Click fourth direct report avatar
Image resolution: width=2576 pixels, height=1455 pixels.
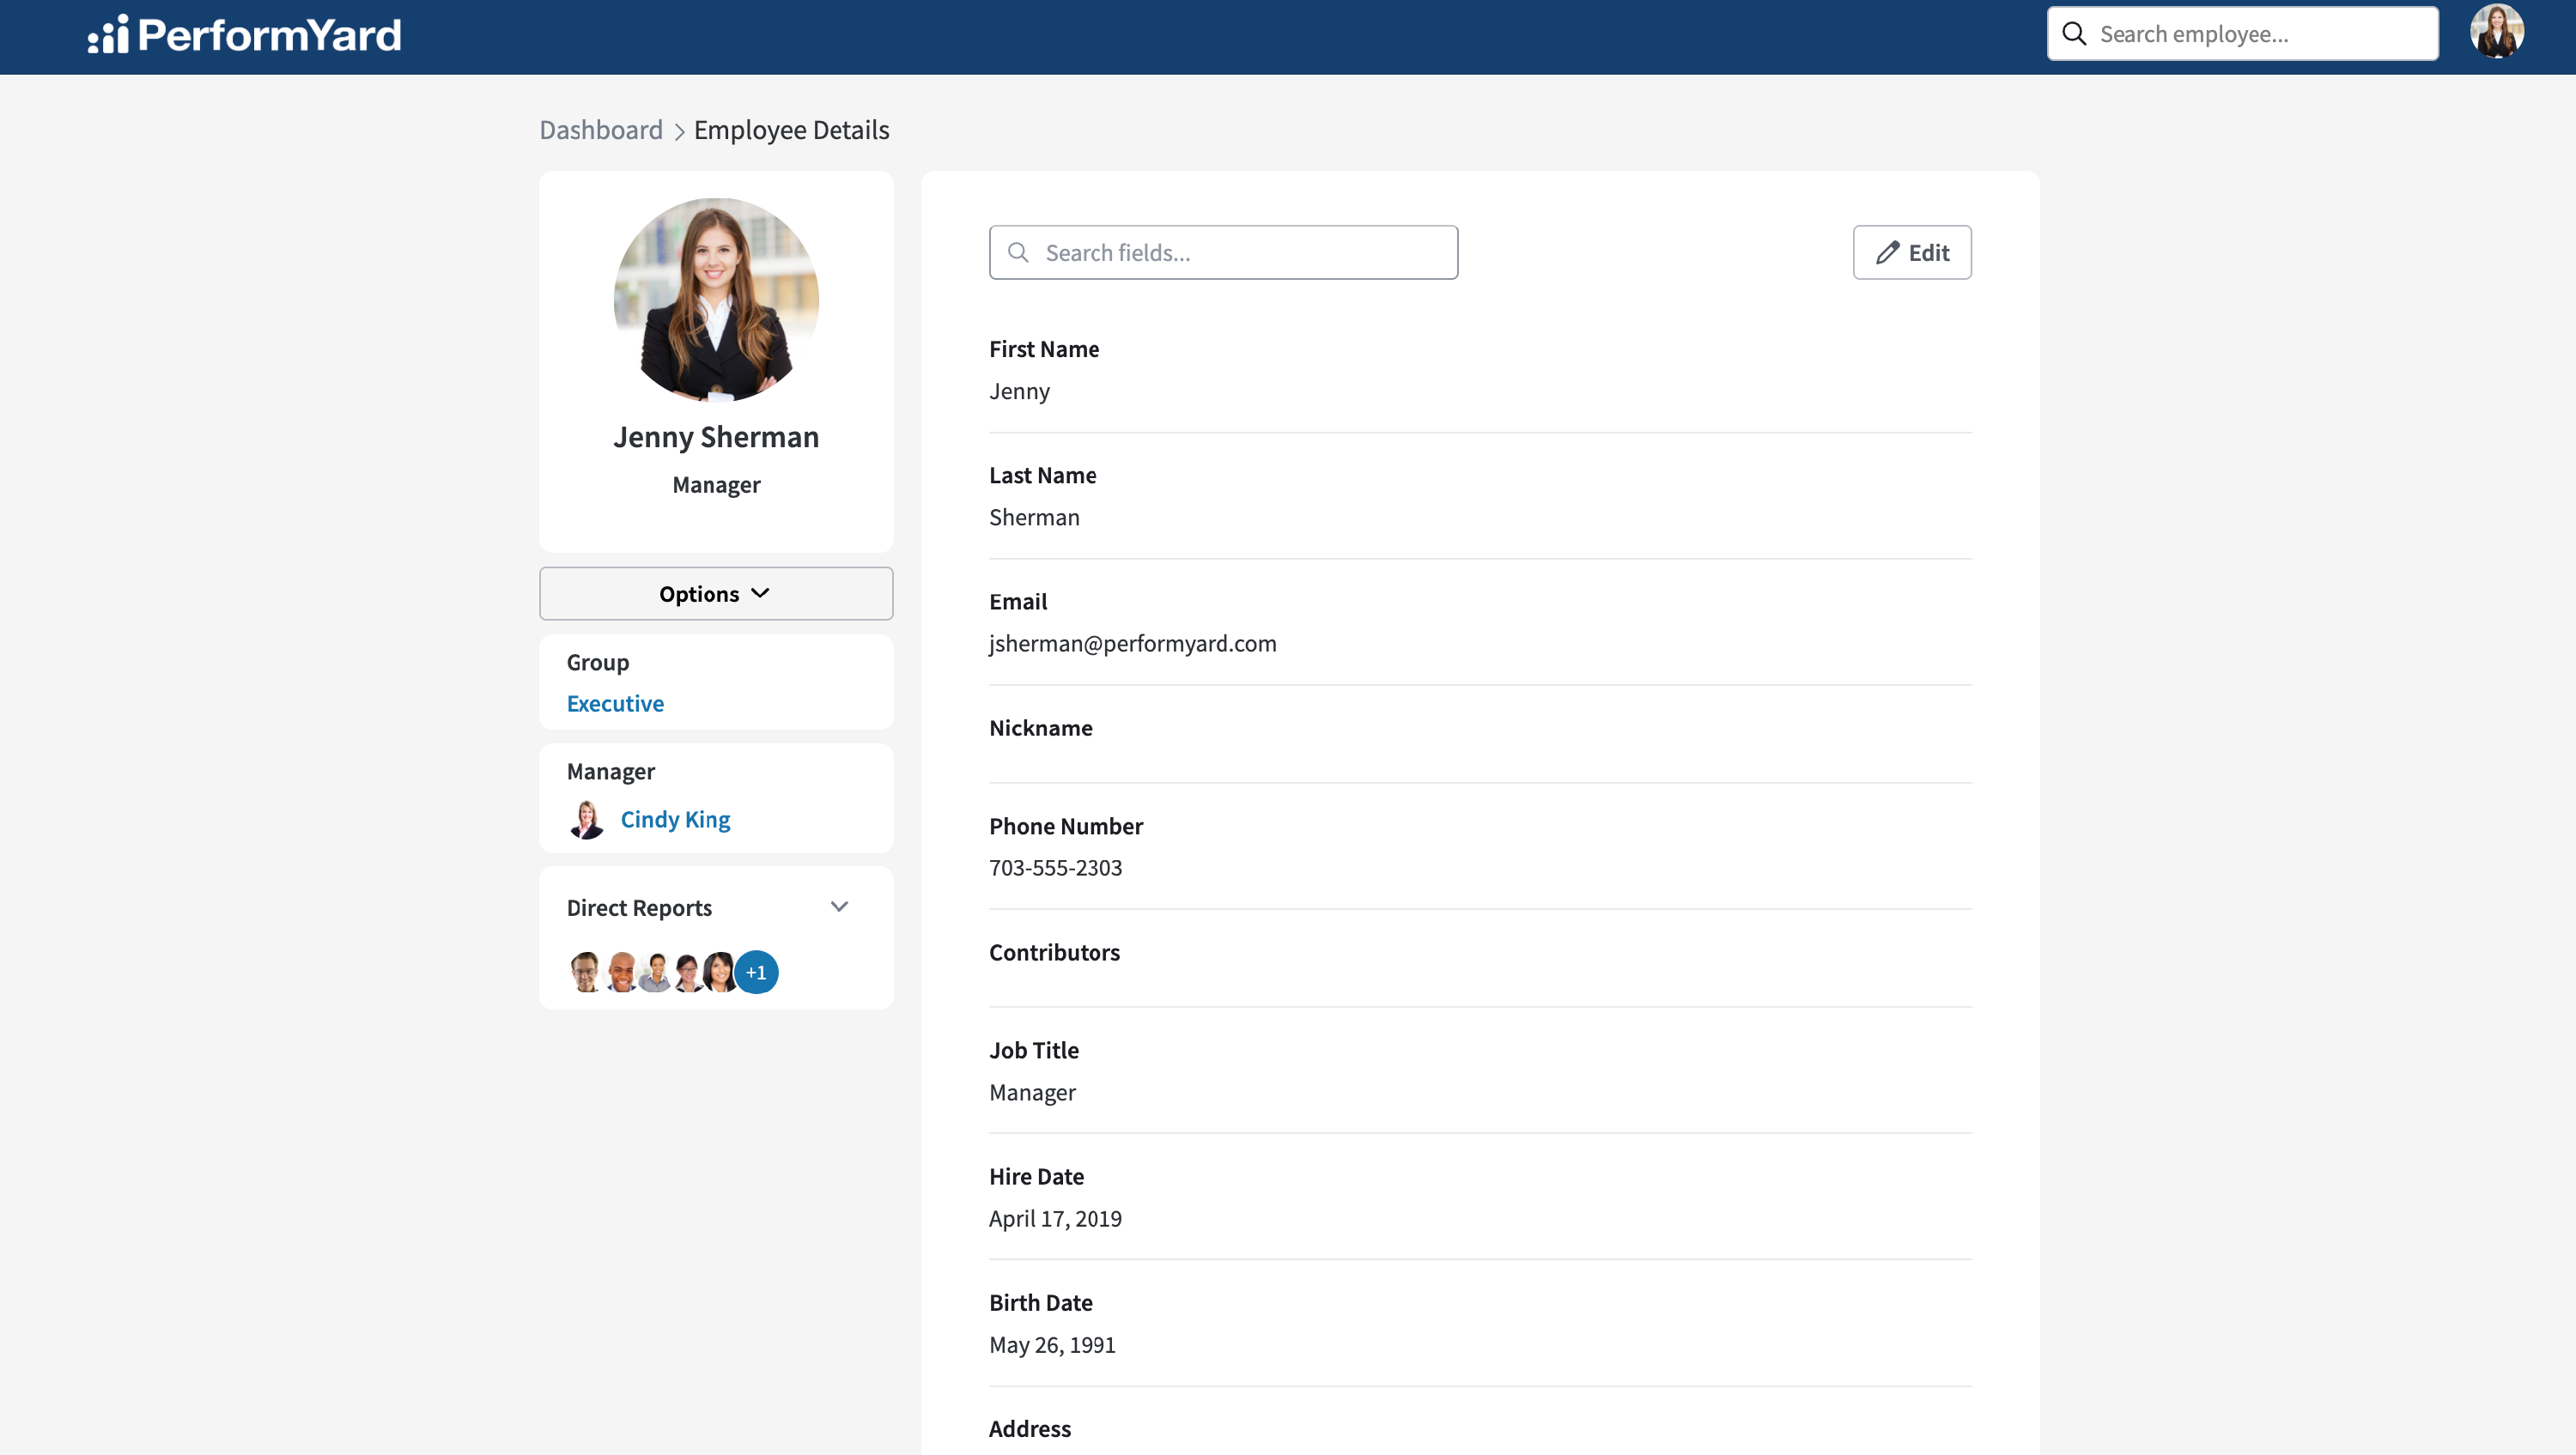coord(688,971)
